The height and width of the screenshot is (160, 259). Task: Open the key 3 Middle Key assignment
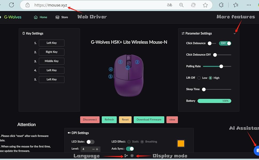click(x=52, y=61)
